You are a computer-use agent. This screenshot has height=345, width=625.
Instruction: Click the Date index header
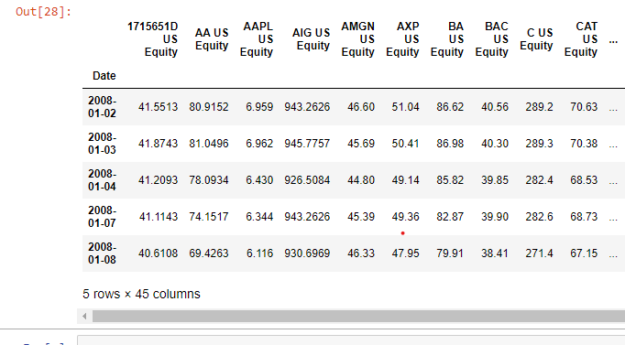tap(104, 76)
